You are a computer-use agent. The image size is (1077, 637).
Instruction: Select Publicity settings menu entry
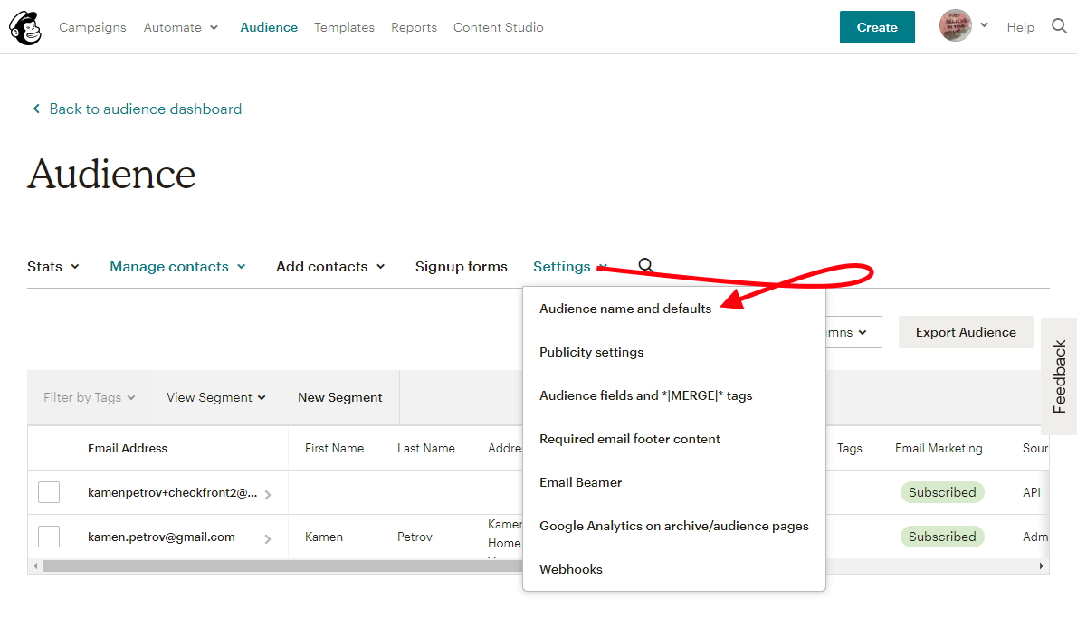591,352
